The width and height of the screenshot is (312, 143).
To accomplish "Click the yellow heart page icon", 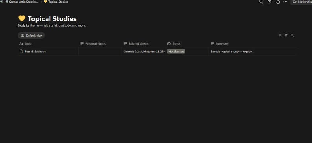I will (22, 18).
